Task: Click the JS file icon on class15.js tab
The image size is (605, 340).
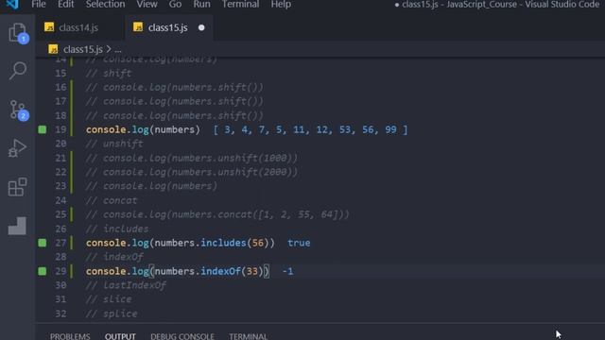Action: click(138, 27)
